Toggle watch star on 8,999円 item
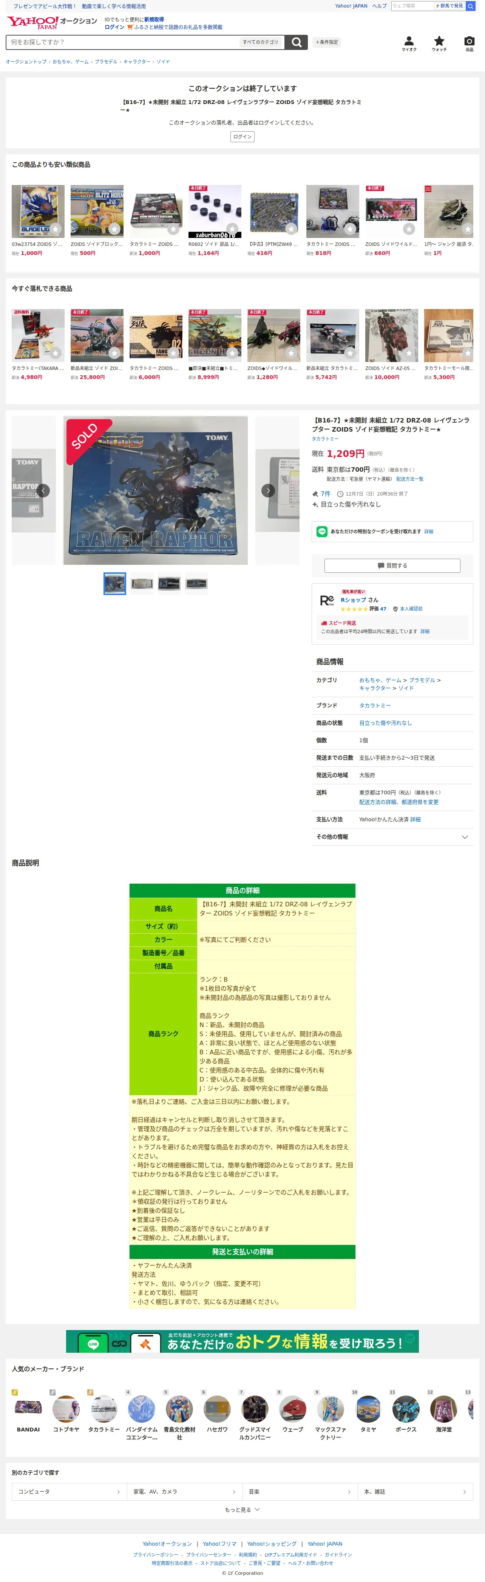 pyautogui.click(x=232, y=353)
